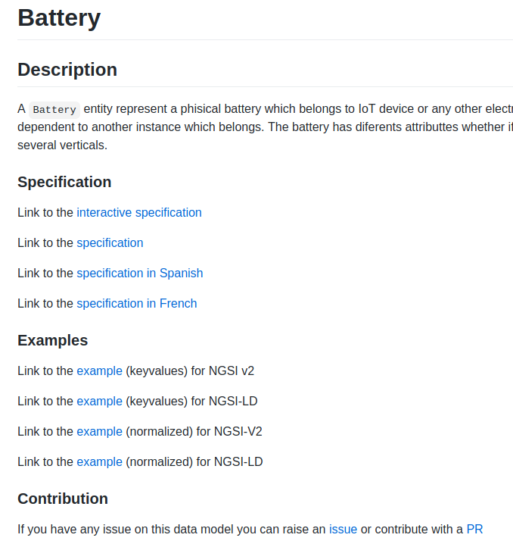Click the Specification section heading
Viewport: 513px width, 544px height.
64,182
